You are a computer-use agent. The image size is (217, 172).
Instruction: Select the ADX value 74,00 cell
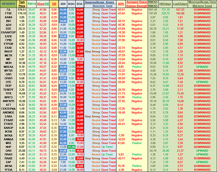(x=63, y=116)
